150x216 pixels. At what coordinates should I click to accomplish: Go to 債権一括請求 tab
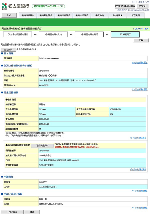82,15
